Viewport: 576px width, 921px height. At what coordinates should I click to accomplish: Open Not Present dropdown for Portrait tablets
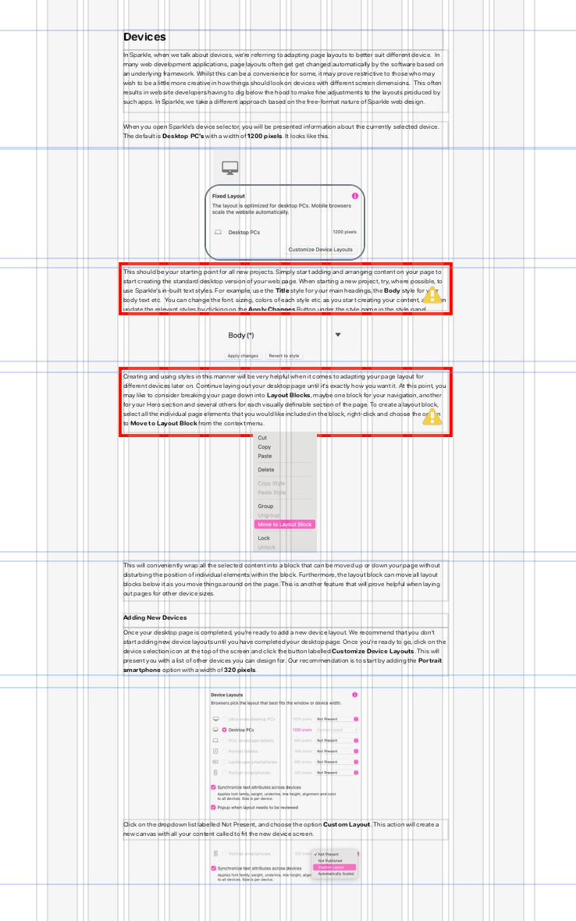point(337,752)
